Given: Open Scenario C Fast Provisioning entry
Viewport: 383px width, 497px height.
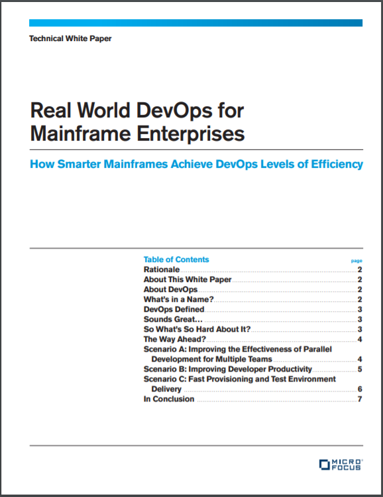Looking at the screenshot, I should [252, 384].
